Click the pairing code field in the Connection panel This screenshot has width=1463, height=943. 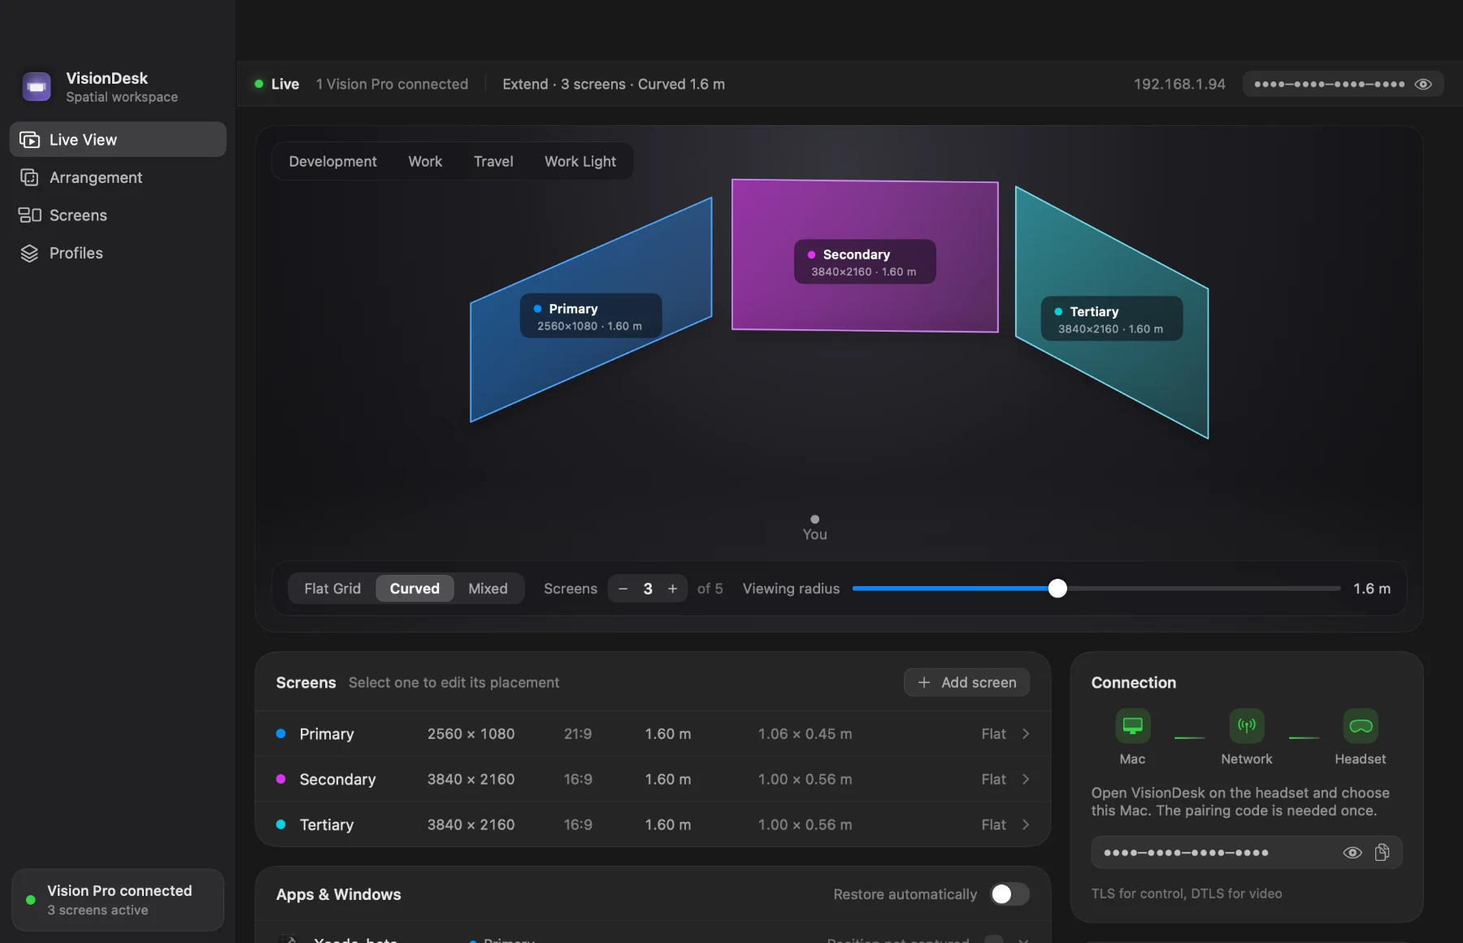(1247, 853)
